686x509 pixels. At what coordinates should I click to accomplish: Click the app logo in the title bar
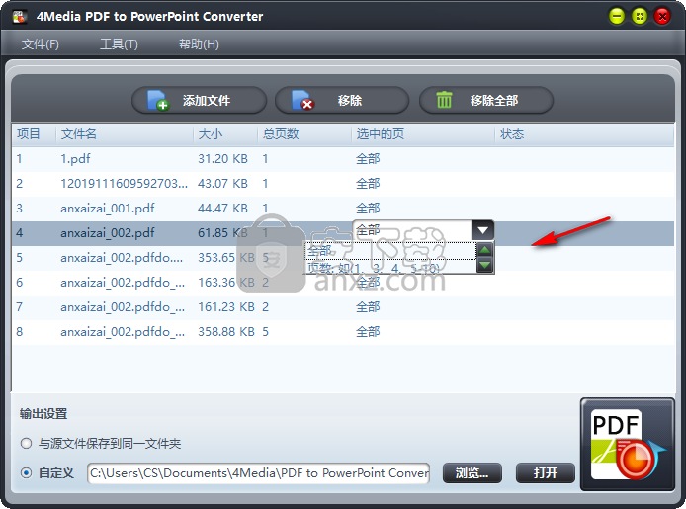20,17
